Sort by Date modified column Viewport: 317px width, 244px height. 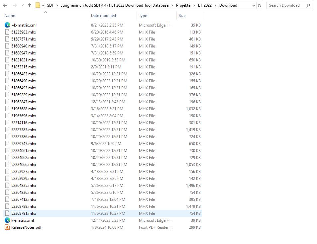coord(103,16)
